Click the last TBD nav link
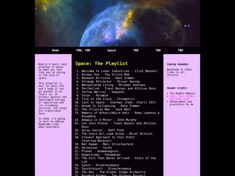Viewport: 235px width, 176px height. point(180,50)
